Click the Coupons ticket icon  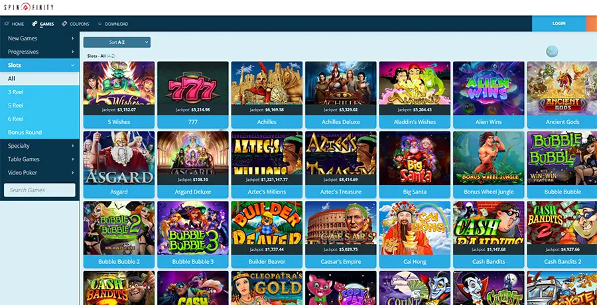point(65,24)
